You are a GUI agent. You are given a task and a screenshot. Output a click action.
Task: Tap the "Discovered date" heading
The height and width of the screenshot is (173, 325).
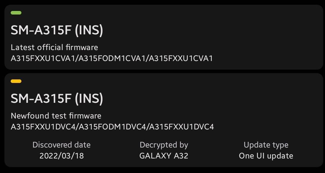(x=61, y=145)
